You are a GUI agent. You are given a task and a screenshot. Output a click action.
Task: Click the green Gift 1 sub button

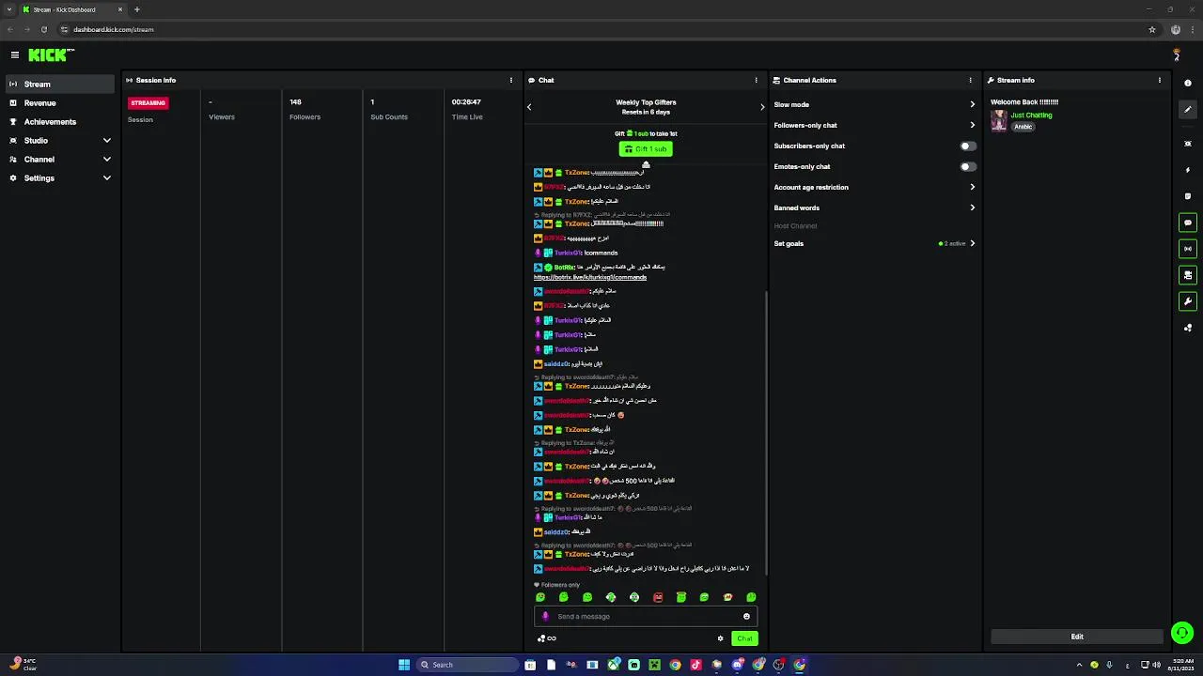(646, 149)
